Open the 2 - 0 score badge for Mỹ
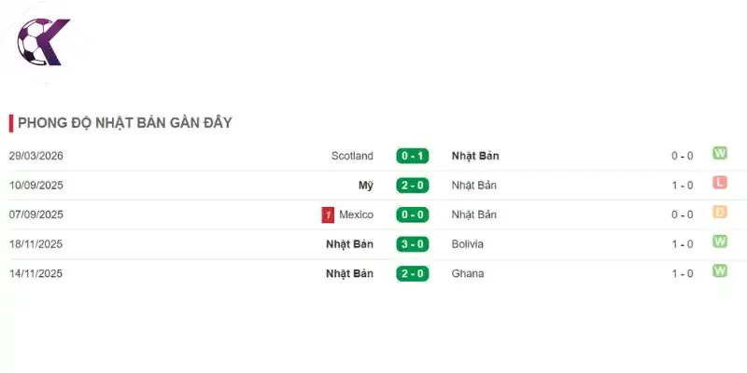Screen dimensions: 747x373 (x=413, y=186)
